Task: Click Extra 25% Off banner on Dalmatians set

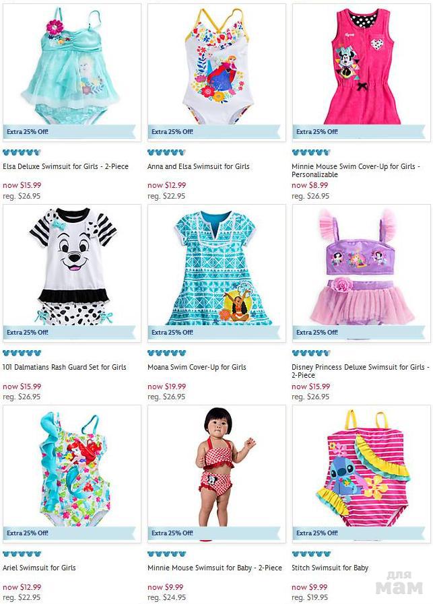Action: tap(69, 332)
